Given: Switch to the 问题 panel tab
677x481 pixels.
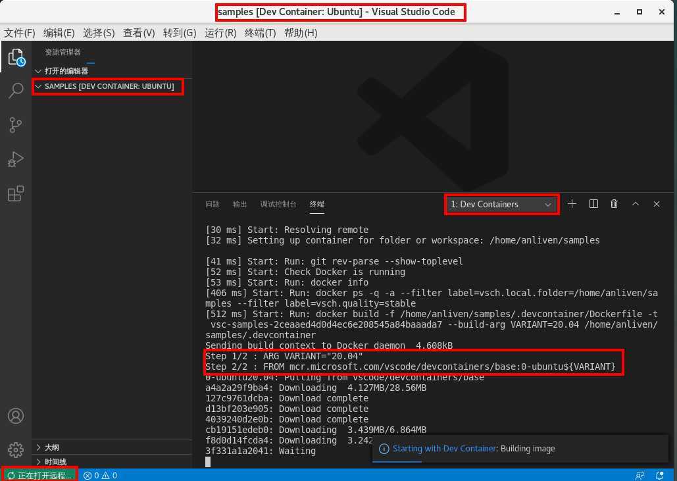Looking at the screenshot, I should point(213,204).
